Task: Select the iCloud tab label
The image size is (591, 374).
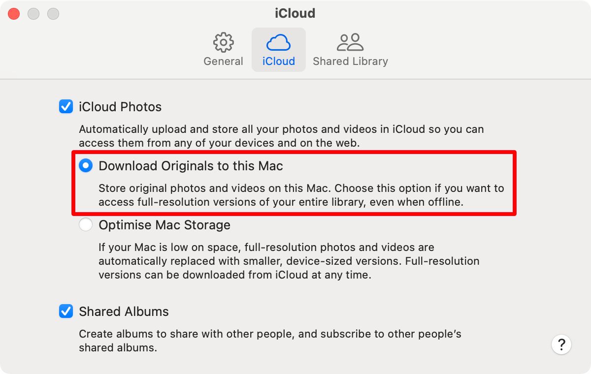Action: click(278, 61)
